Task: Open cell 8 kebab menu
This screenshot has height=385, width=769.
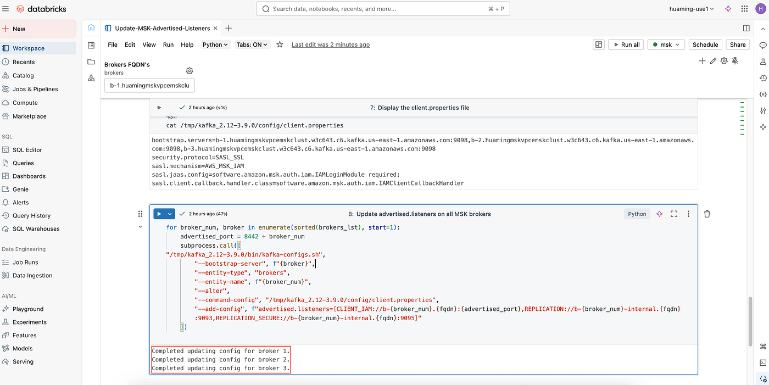Action: (688, 214)
